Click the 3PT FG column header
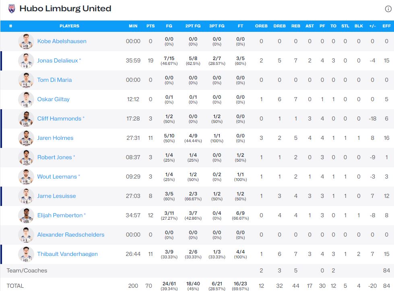The image size is (394, 291). (x=217, y=26)
